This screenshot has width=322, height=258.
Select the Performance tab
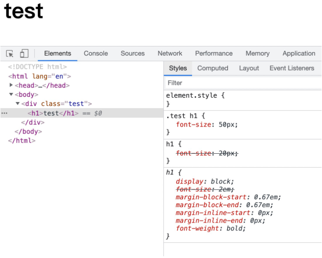pos(214,53)
